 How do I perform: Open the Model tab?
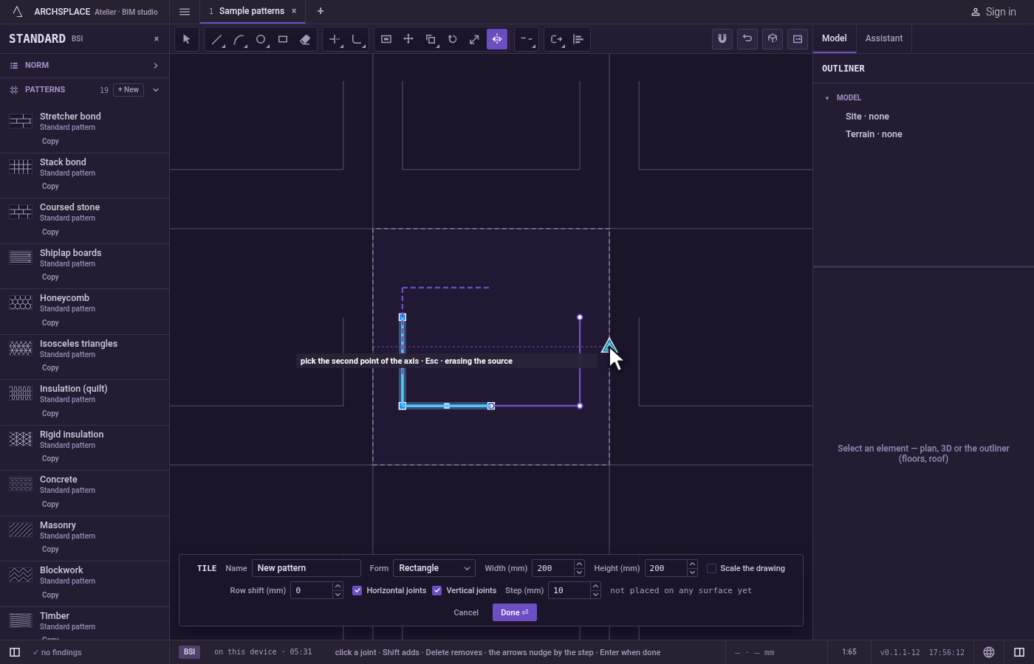pyautogui.click(x=835, y=38)
